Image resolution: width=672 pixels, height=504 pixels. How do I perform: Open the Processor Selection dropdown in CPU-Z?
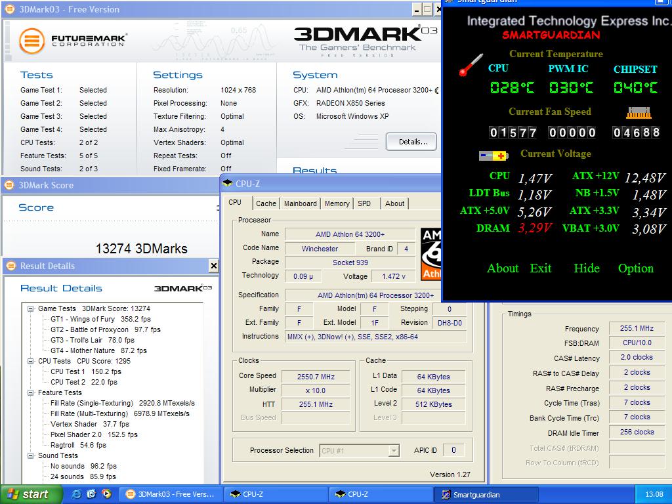[394, 450]
